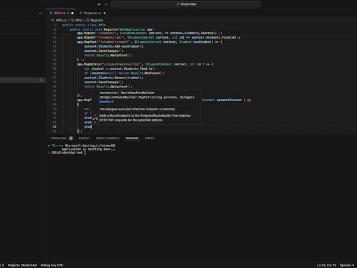Click line number 19 in the gutter
357x268 pixels.
[54, 64]
